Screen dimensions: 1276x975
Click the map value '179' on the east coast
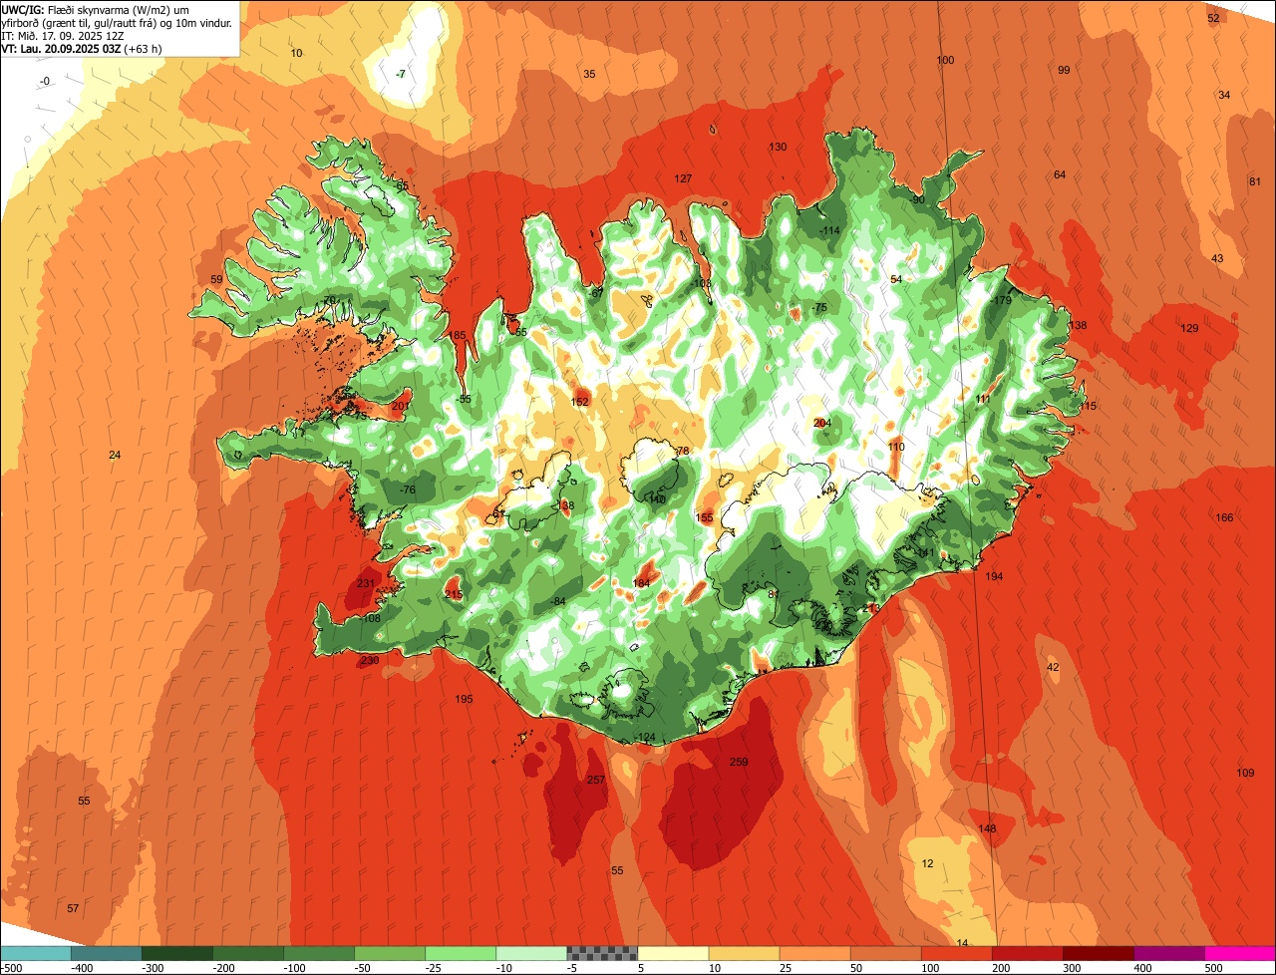tap(1002, 300)
